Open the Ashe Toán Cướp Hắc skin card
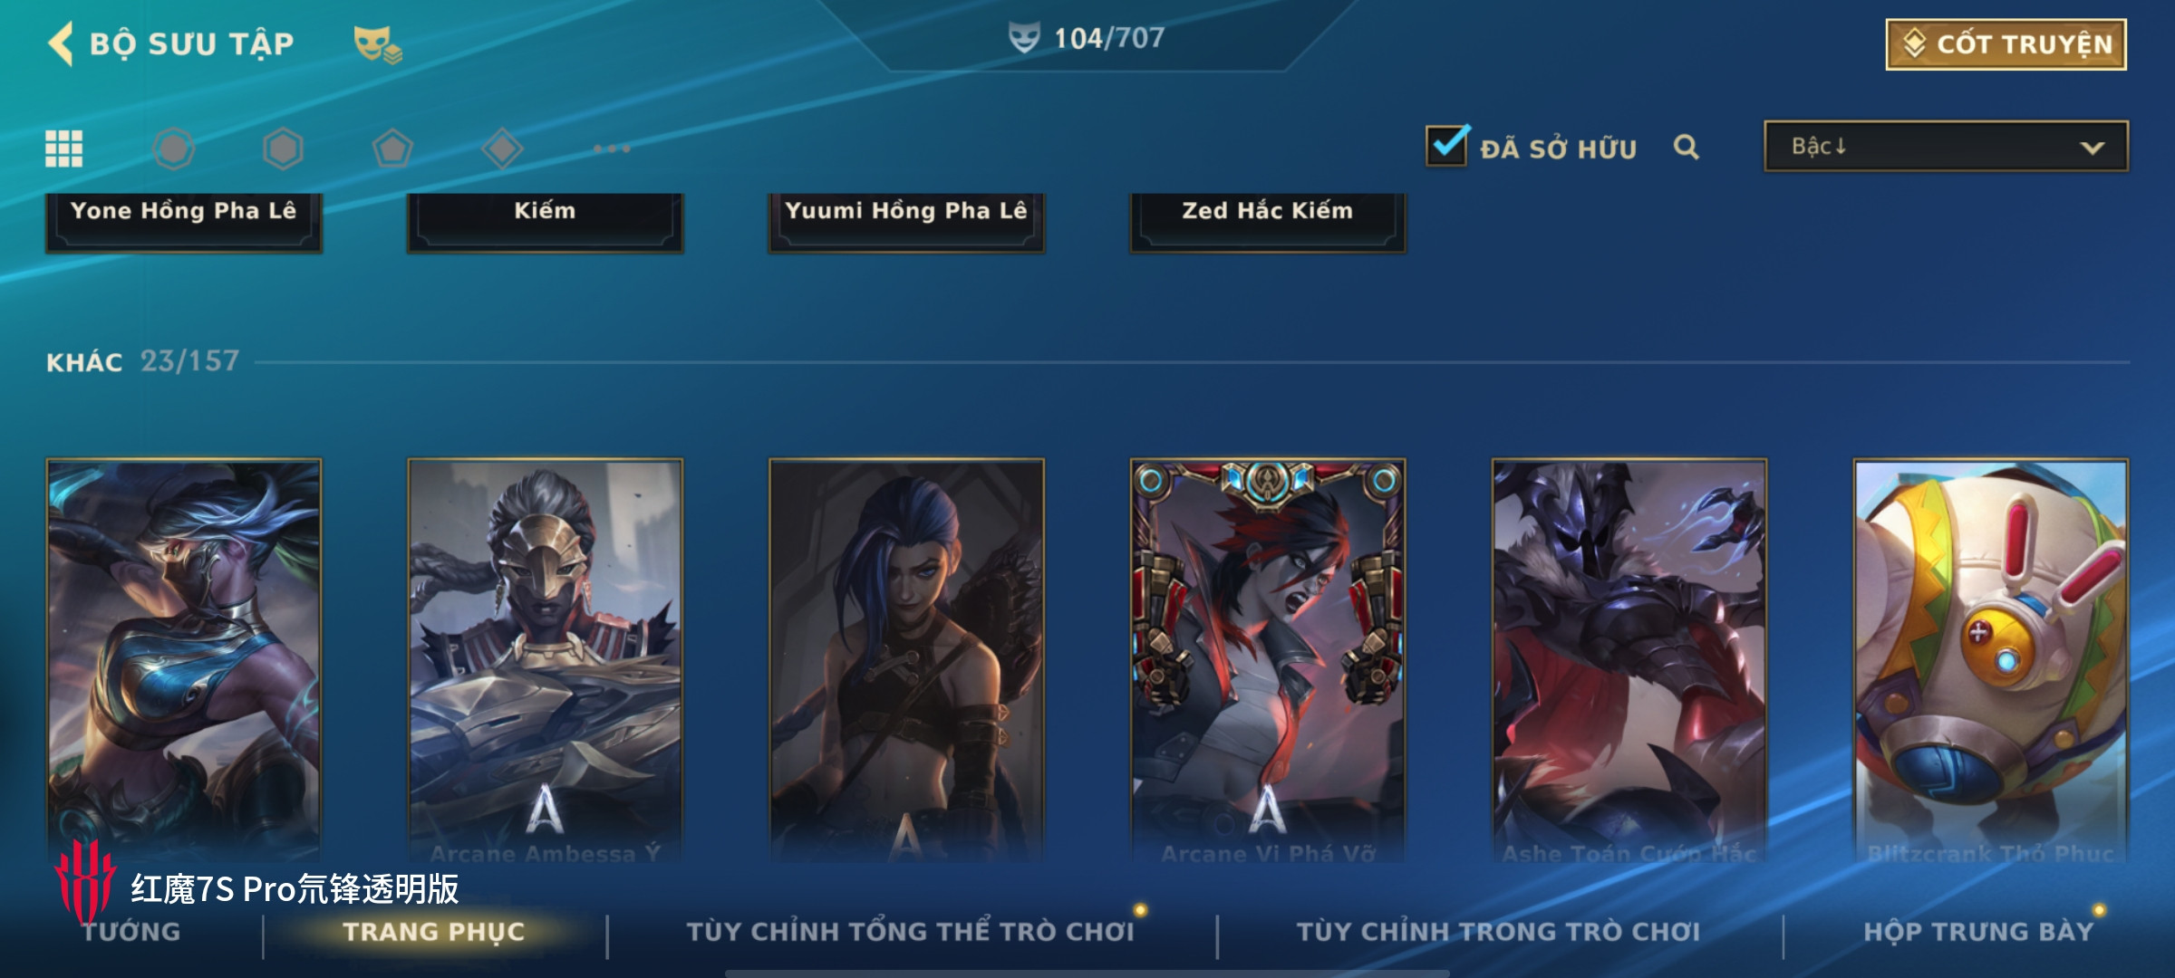 (x=1629, y=661)
